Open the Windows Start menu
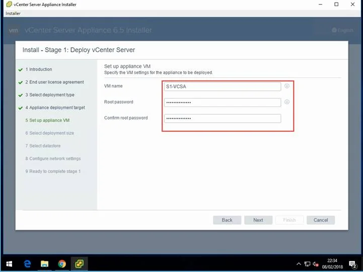Screen dimensions: 363x272 [9, 263]
